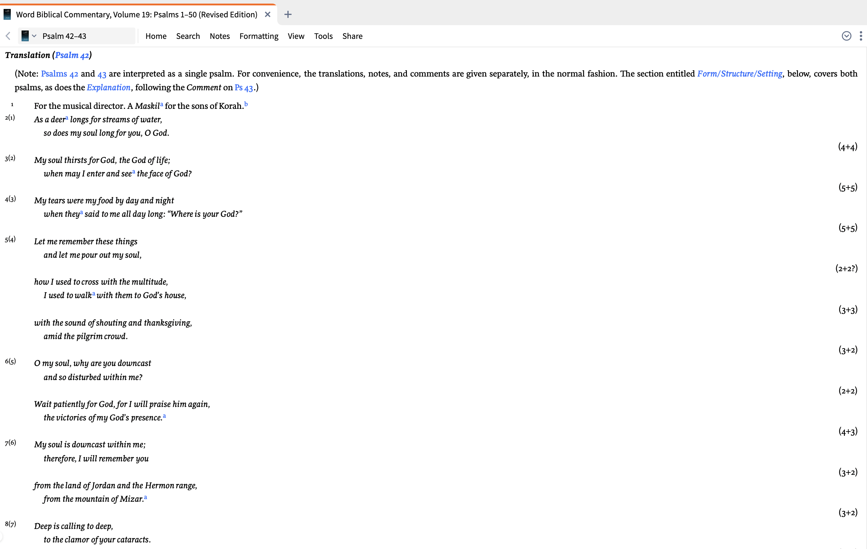
Task: Click the meter notation (3+3)
Action: [848, 309]
